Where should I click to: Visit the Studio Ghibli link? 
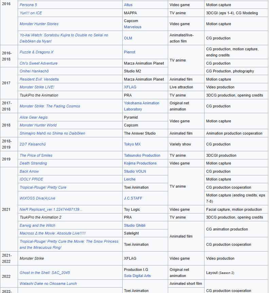(x=134, y=226)
